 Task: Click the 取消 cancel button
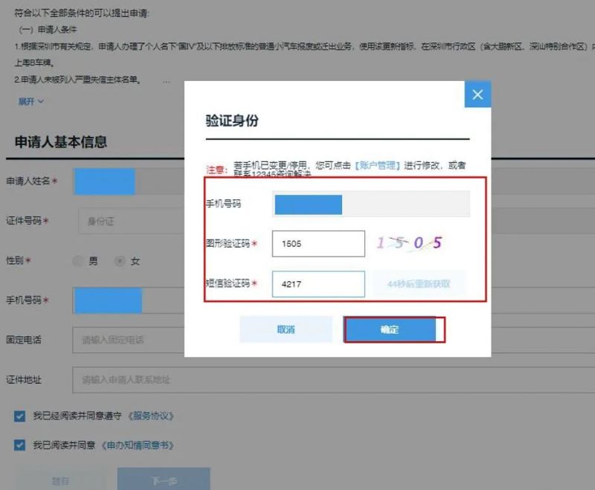point(286,329)
